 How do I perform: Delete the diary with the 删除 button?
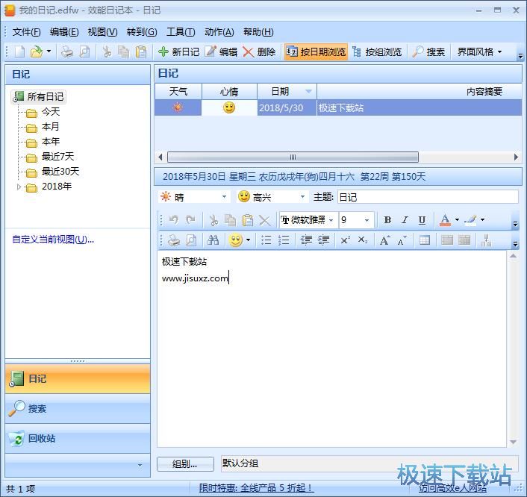coord(259,51)
